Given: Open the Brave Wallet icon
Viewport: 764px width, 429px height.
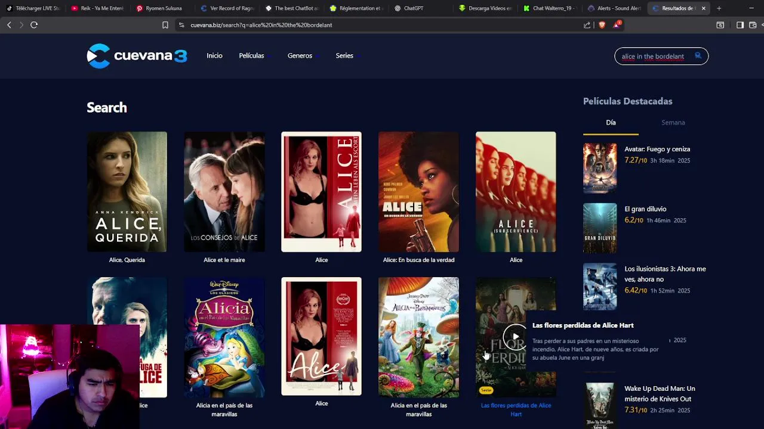Looking at the screenshot, I should (x=753, y=25).
